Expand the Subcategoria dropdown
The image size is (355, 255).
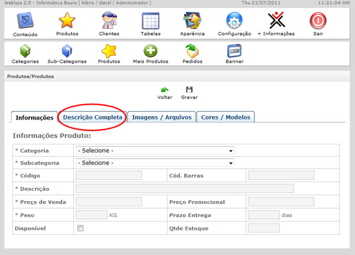155,163
